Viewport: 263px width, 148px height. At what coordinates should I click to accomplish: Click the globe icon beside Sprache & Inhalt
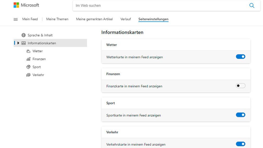(23, 35)
